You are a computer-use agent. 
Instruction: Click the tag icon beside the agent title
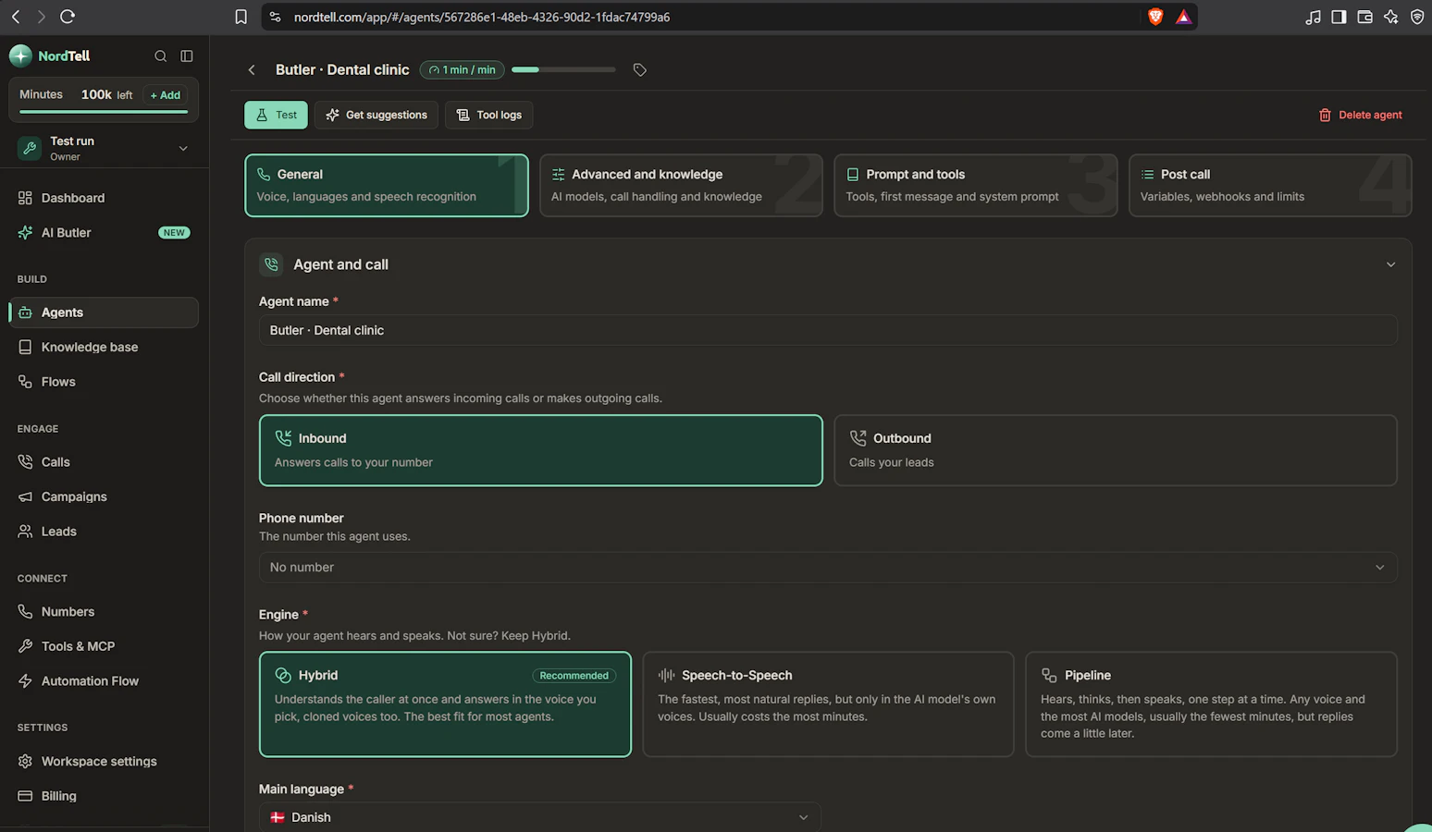point(639,70)
